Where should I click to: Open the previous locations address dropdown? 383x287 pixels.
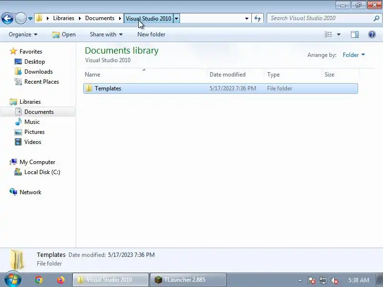[247, 19]
